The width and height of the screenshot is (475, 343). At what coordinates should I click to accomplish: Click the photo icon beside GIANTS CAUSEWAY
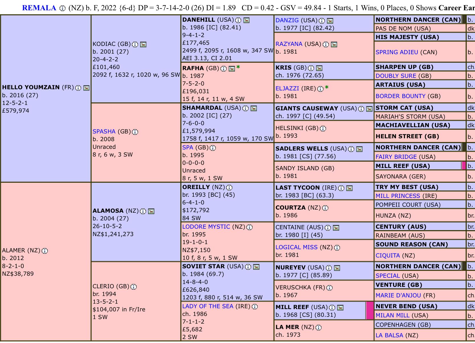[369, 109]
